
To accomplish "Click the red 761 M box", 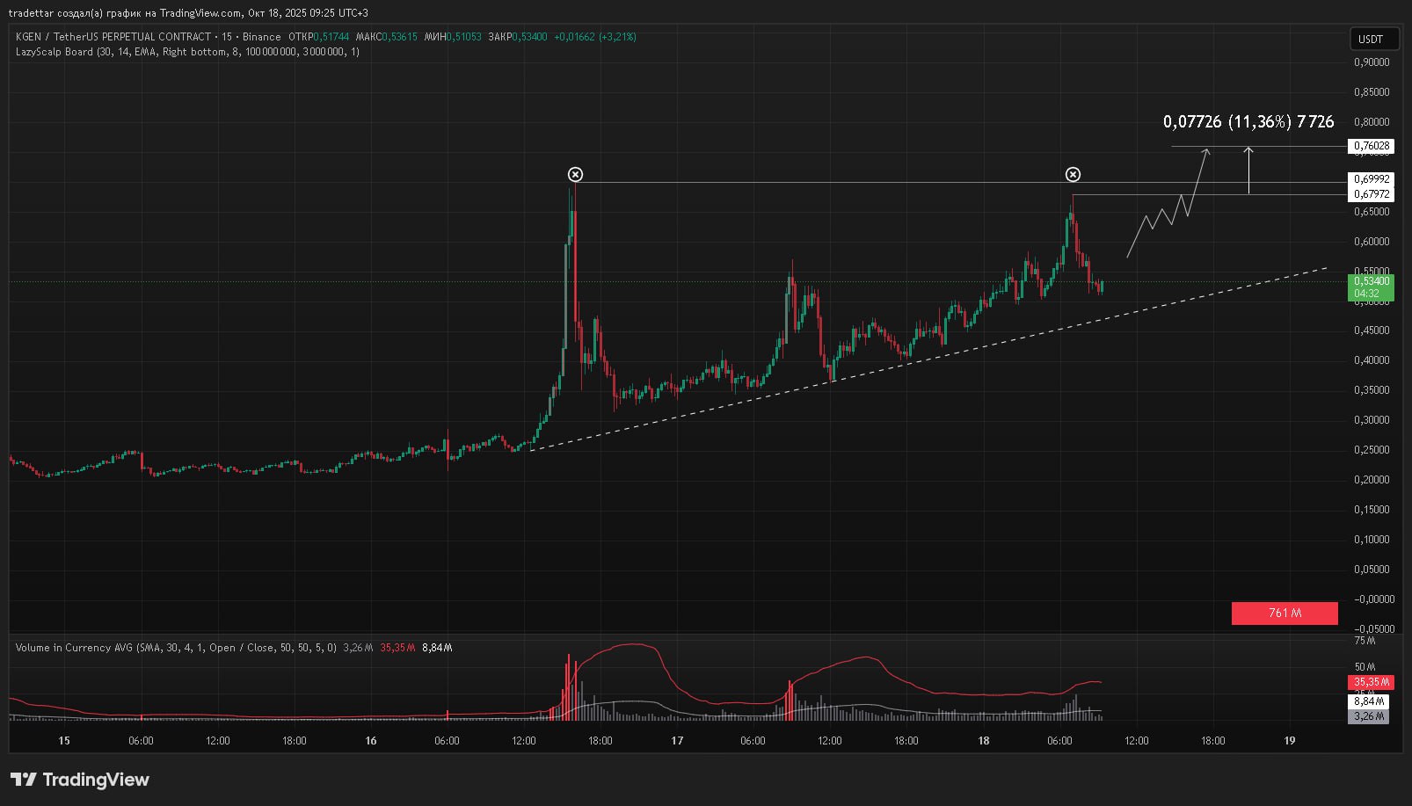I will click(1285, 613).
